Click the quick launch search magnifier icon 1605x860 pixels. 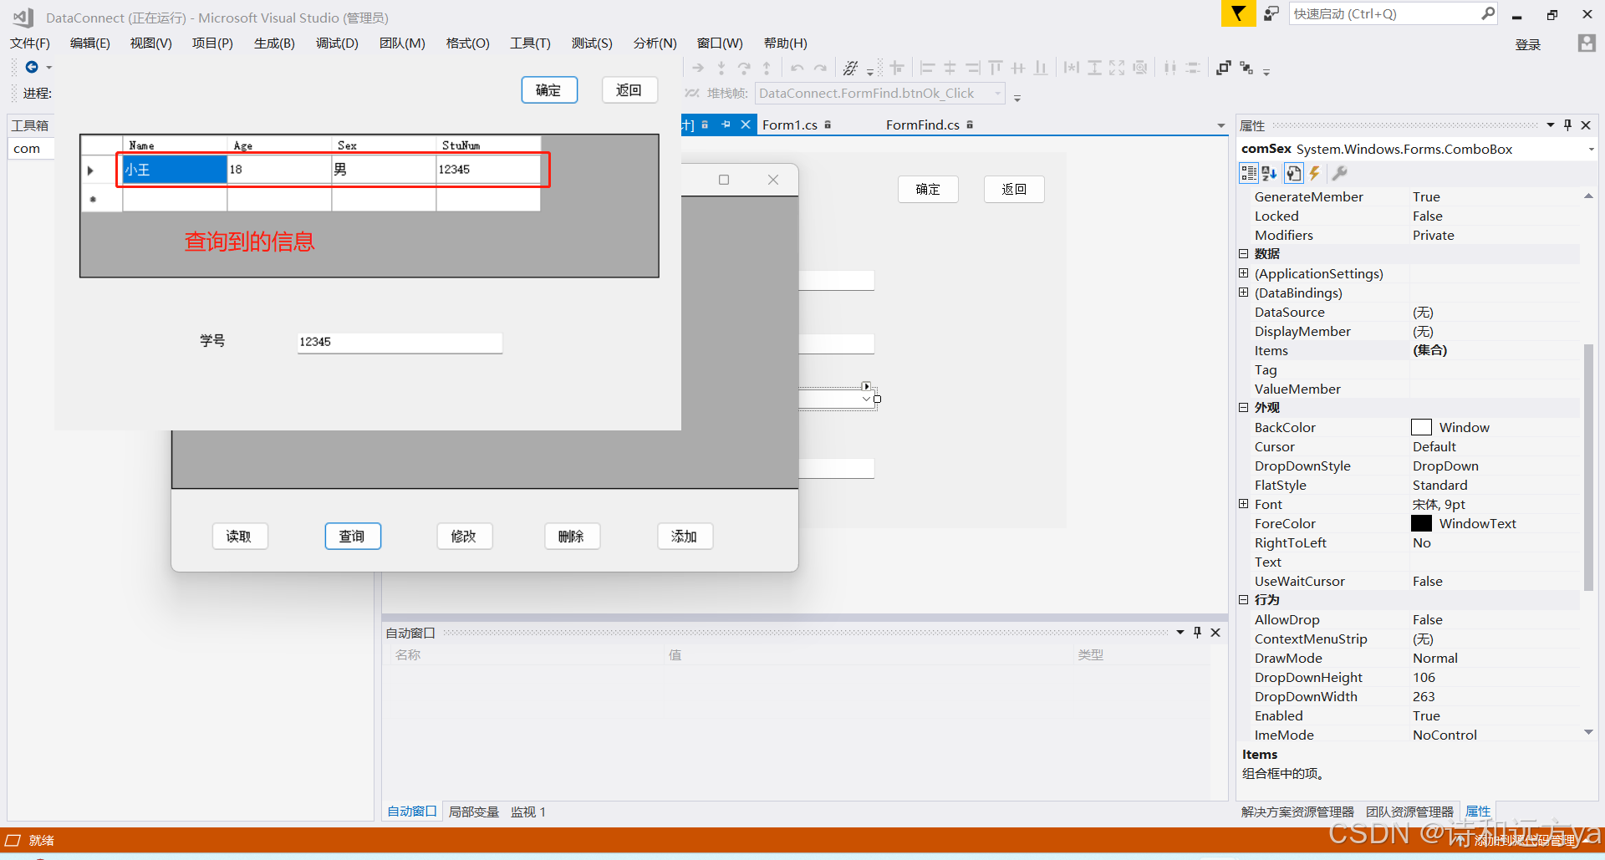click(x=1488, y=13)
